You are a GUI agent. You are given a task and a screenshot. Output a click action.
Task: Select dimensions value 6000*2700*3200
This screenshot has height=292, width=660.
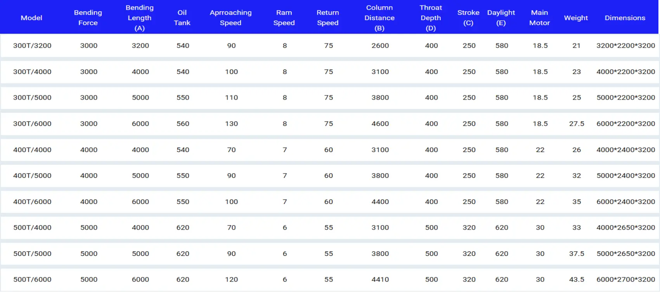(625, 280)
